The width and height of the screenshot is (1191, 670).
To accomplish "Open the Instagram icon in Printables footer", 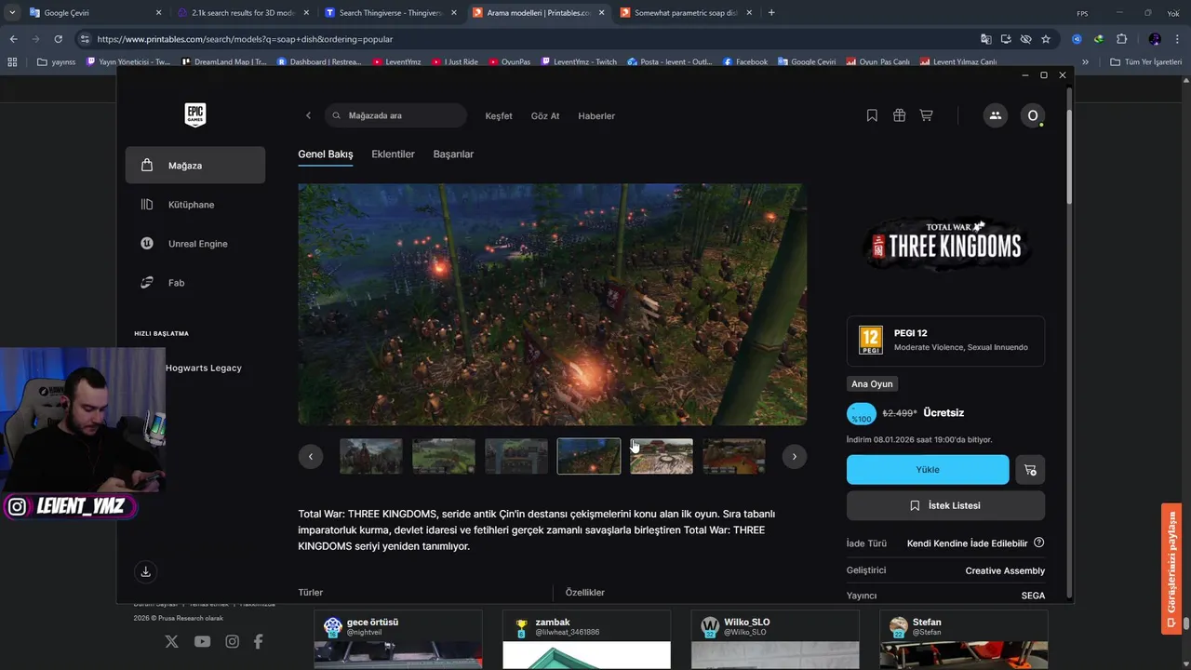I will tap(232, 641).
